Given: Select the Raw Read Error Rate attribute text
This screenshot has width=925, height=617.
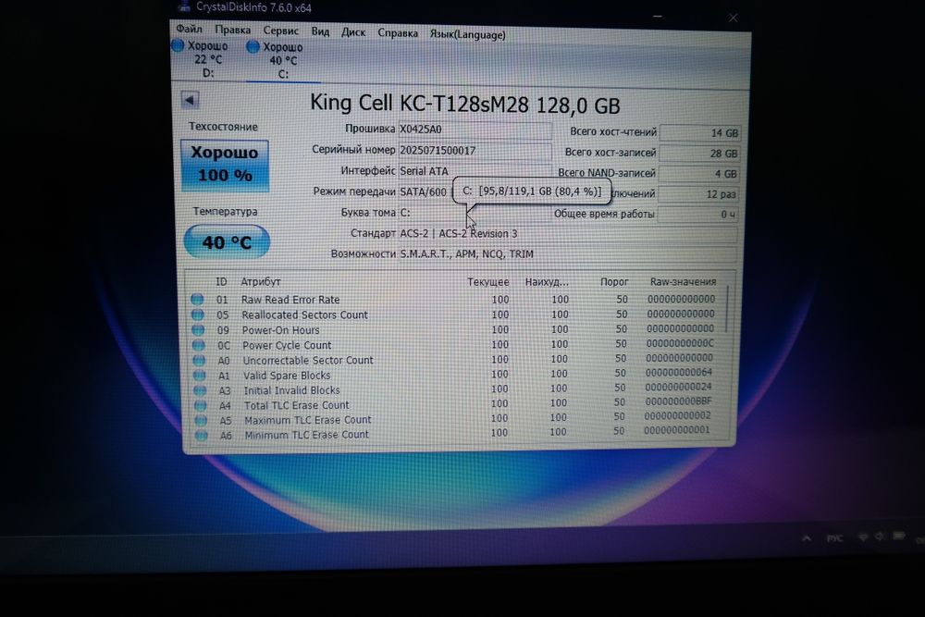Looking at the screenshot, I should point(290,300).
